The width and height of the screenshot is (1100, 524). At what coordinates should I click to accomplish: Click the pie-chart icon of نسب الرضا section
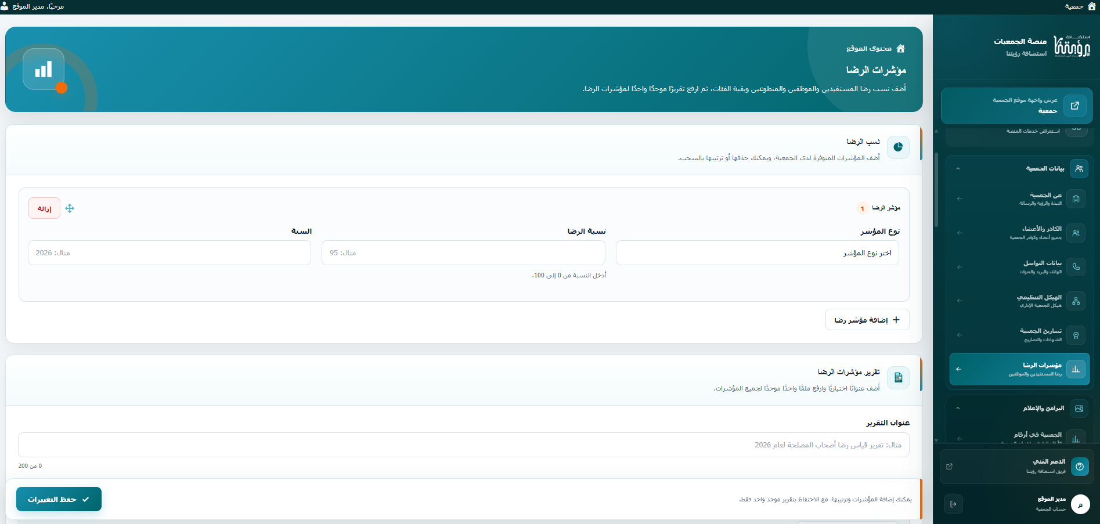pyautogui.click(x=898, y=147)
